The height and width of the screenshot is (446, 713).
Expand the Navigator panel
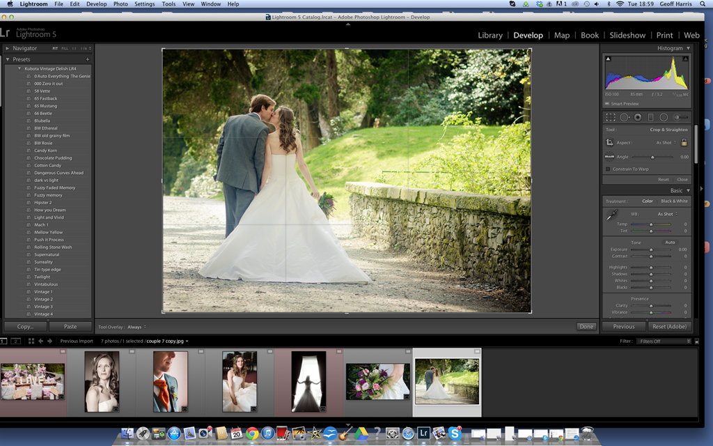coord(8,48)
